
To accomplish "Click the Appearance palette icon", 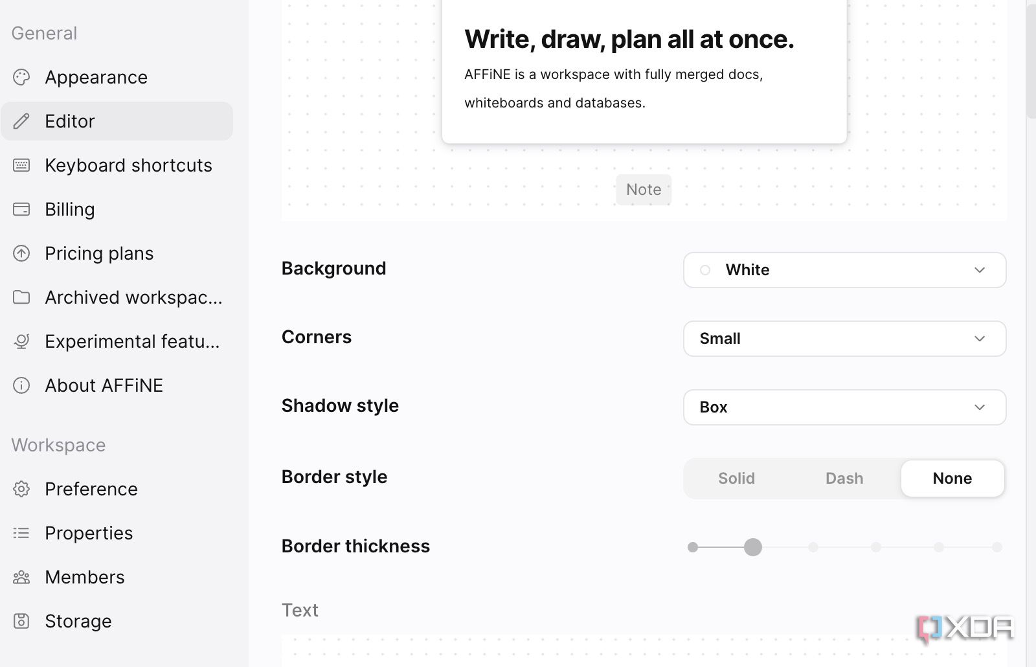I will pos(21,78).
